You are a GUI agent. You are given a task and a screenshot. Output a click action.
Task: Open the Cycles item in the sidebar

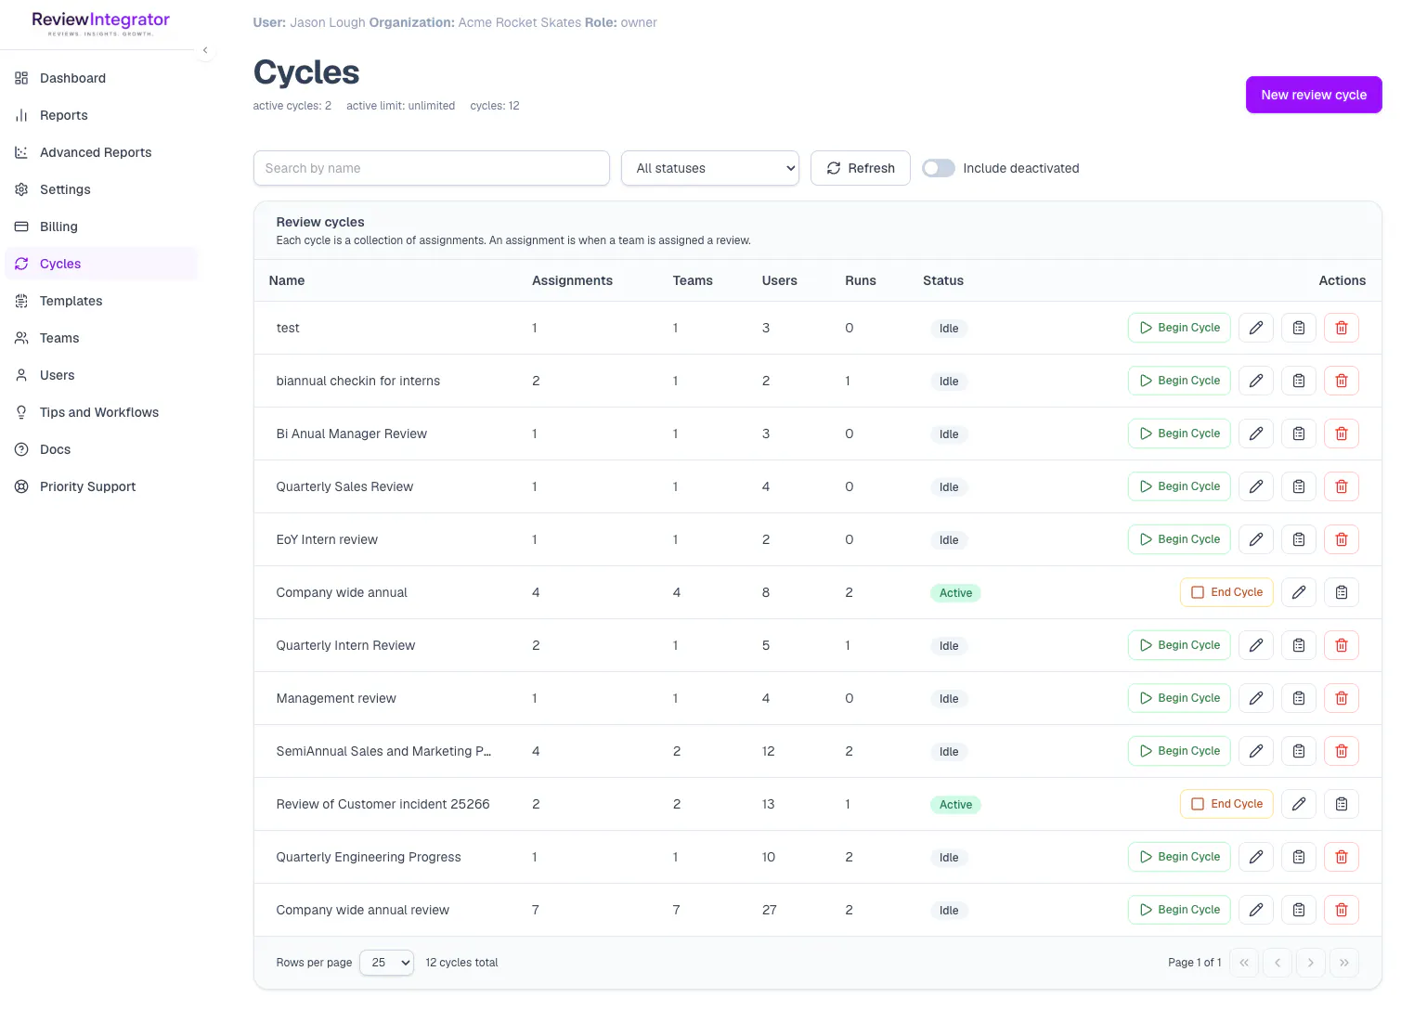point(100,264)
